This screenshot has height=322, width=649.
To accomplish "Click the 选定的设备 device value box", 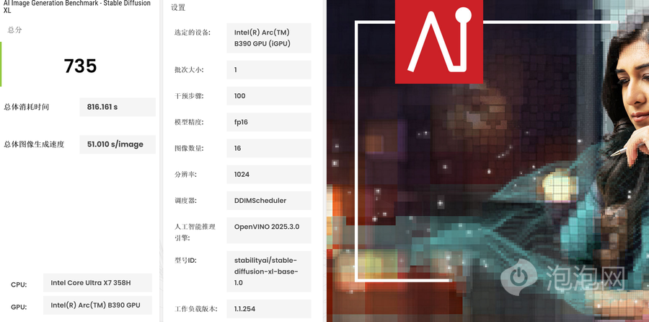I will [x=268, y=38].
